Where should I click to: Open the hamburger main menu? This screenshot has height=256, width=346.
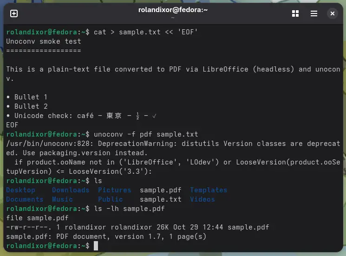click(314, 13)
